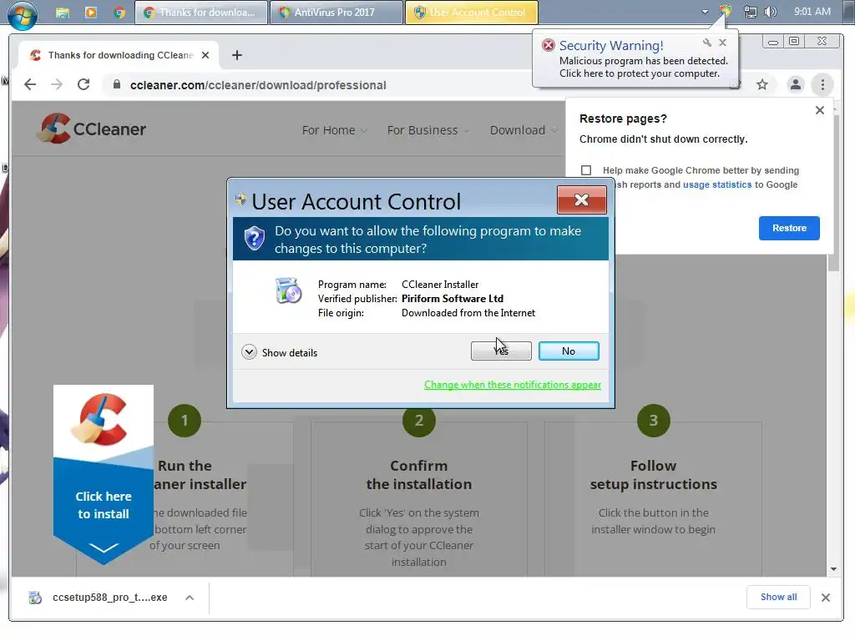The width and height of the screenshot is (855, 641).
Task: Click the 'Click here to install' banner
Action: [x=104, y=475]
